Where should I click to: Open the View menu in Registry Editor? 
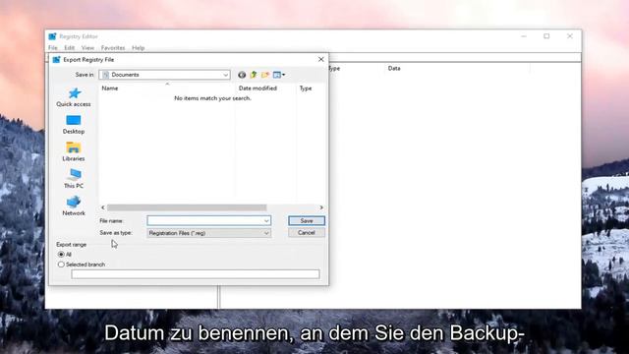[x=87, y=48]
